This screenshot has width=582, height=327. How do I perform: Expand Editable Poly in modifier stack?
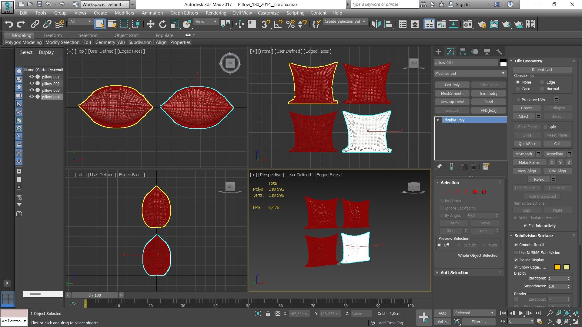438,120
